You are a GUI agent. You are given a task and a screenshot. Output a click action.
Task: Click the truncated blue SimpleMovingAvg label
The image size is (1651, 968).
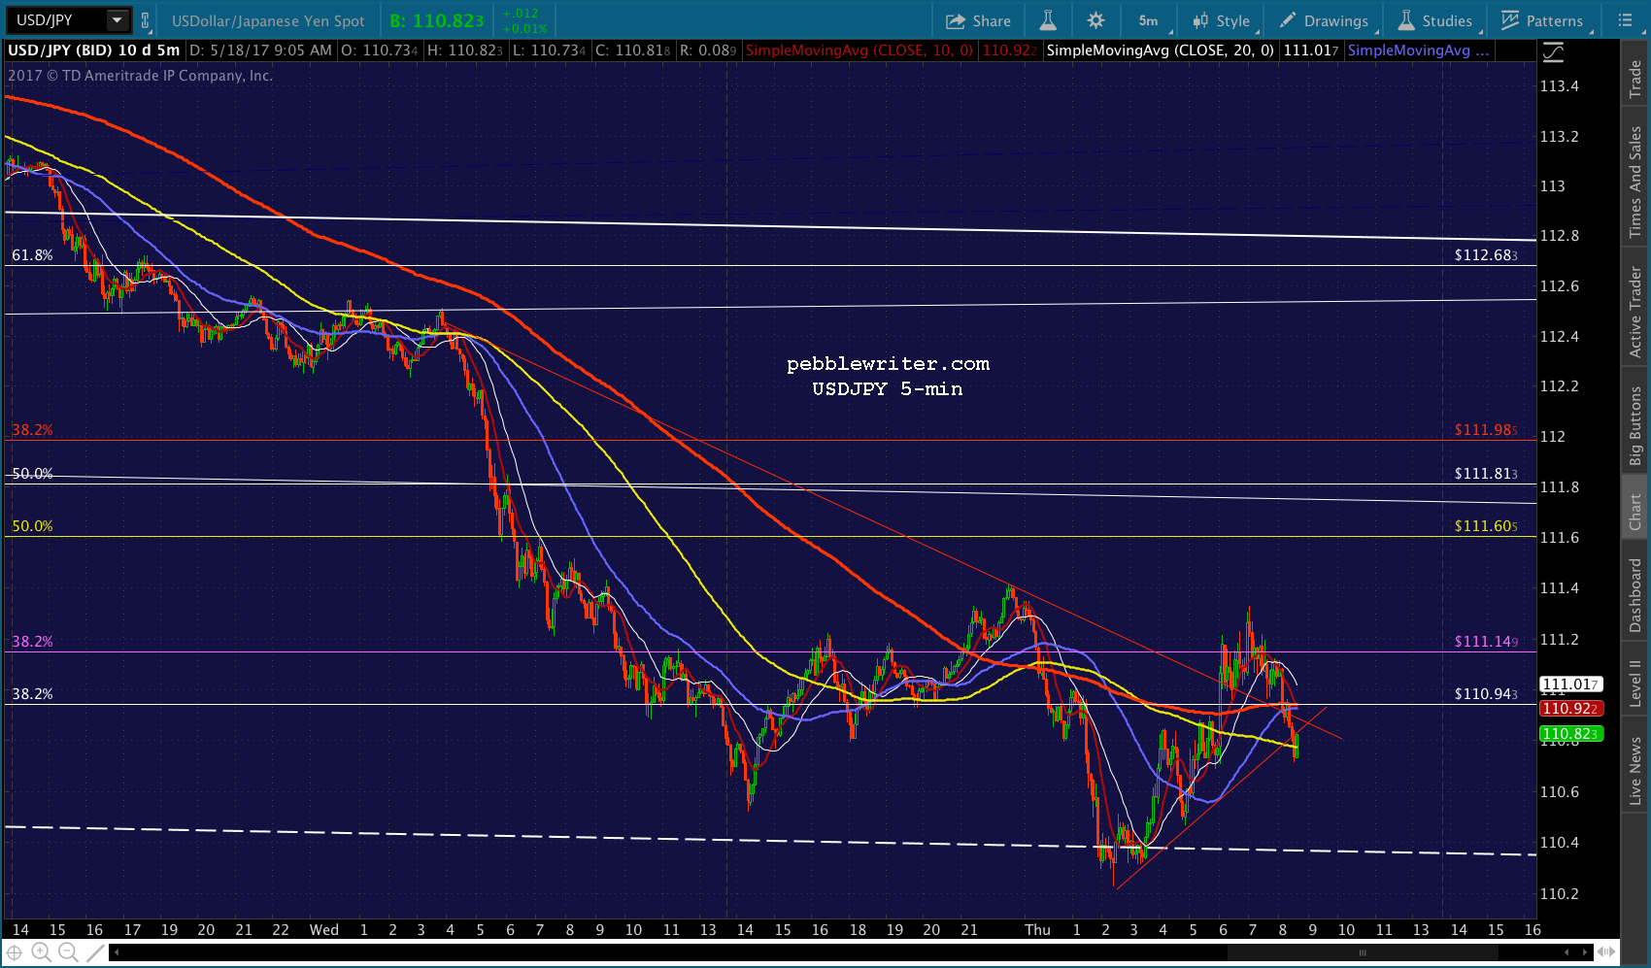pyautogui.click(x=1418, y=50)
